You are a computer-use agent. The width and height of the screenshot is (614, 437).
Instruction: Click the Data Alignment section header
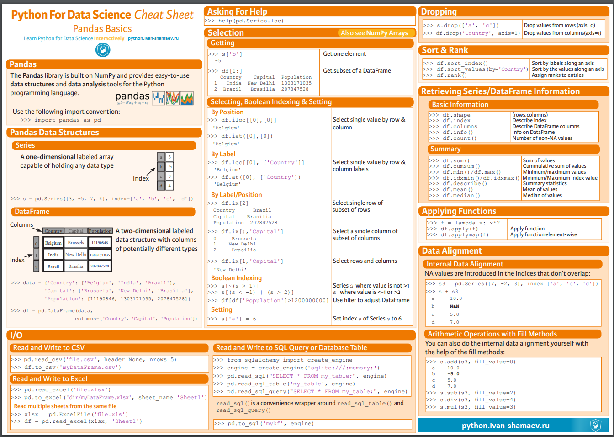tap(451, 251)
